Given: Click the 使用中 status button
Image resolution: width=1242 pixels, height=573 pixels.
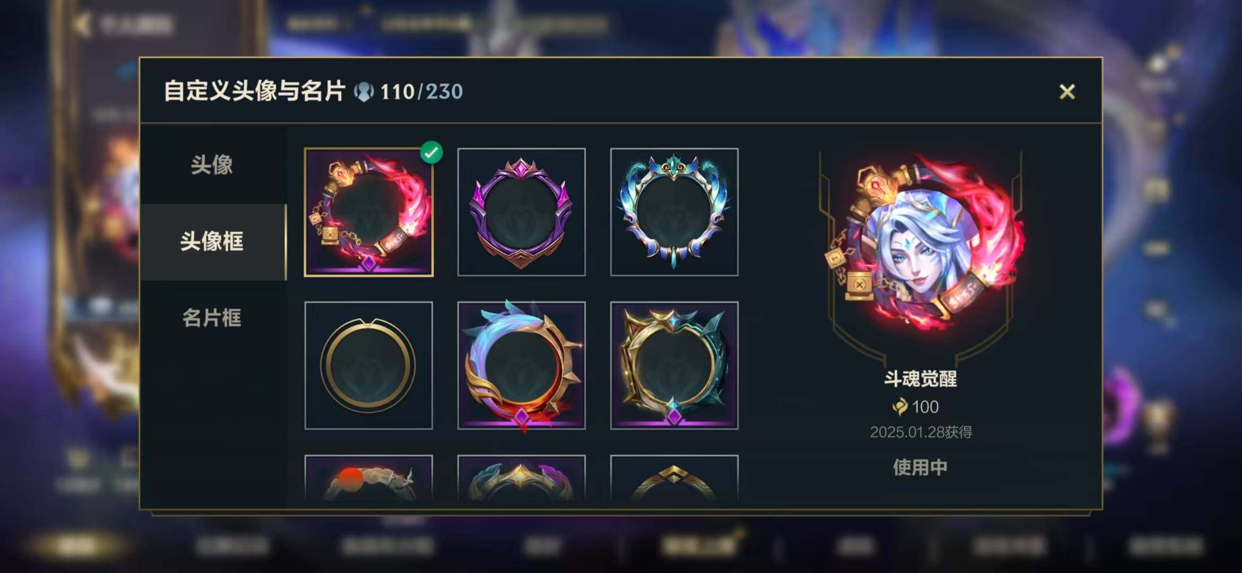Looking at the screenshot, I should point(920,467).
